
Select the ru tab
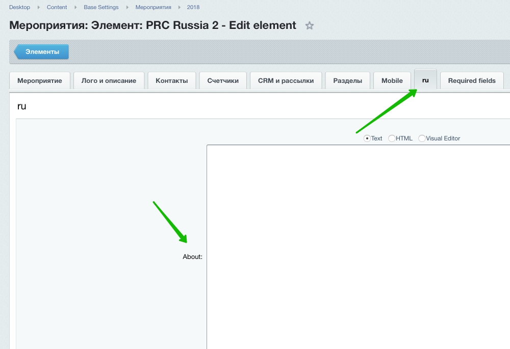click(x=425, y=80)
